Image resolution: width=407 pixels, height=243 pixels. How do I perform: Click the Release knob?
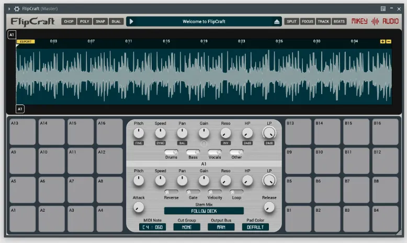[x=269, y=207]
